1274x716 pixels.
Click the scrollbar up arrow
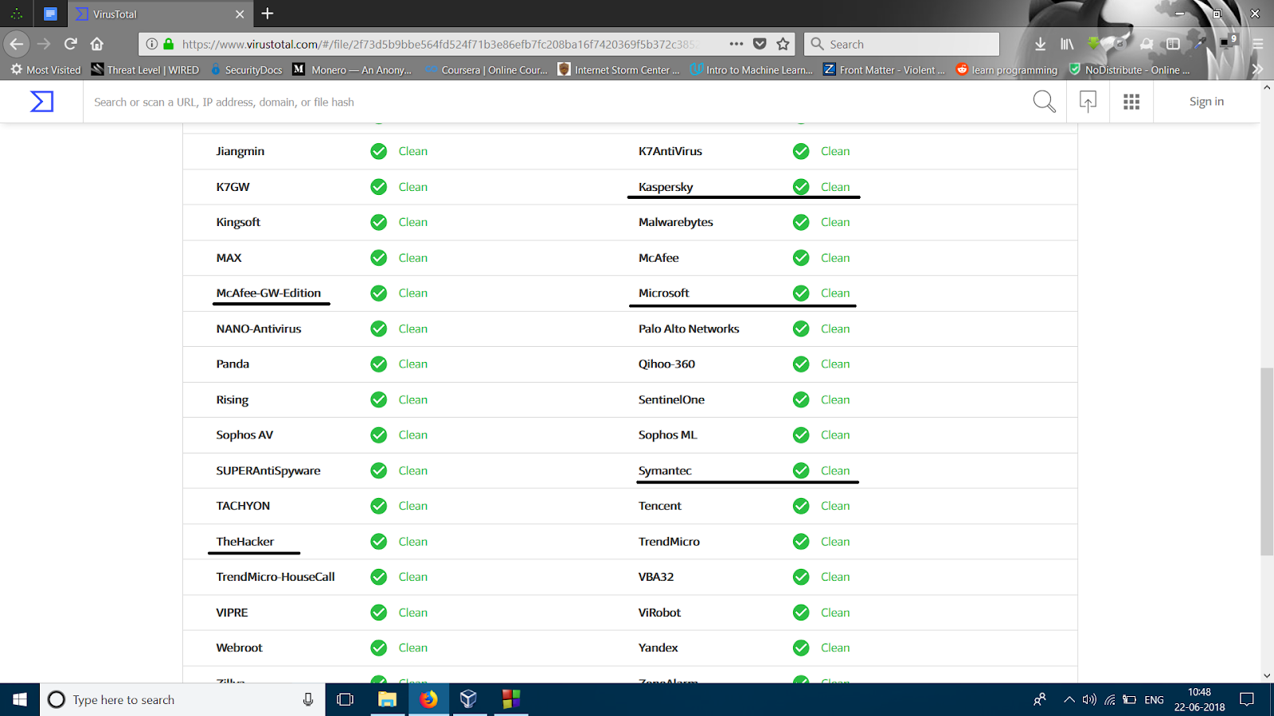tap(1267, 87)
